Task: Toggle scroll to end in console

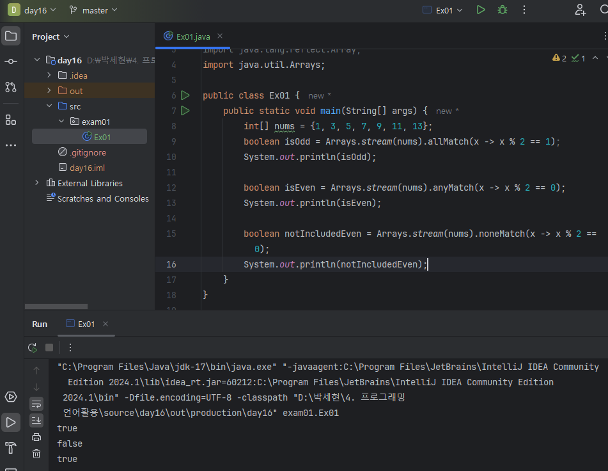Action: click(36, 420)
